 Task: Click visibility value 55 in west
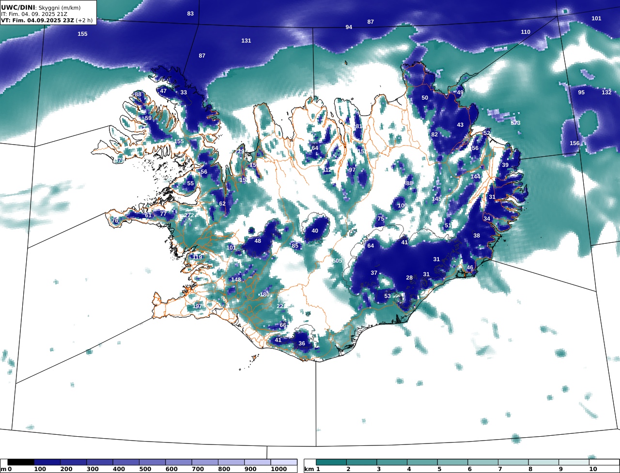tap(190, 183)
